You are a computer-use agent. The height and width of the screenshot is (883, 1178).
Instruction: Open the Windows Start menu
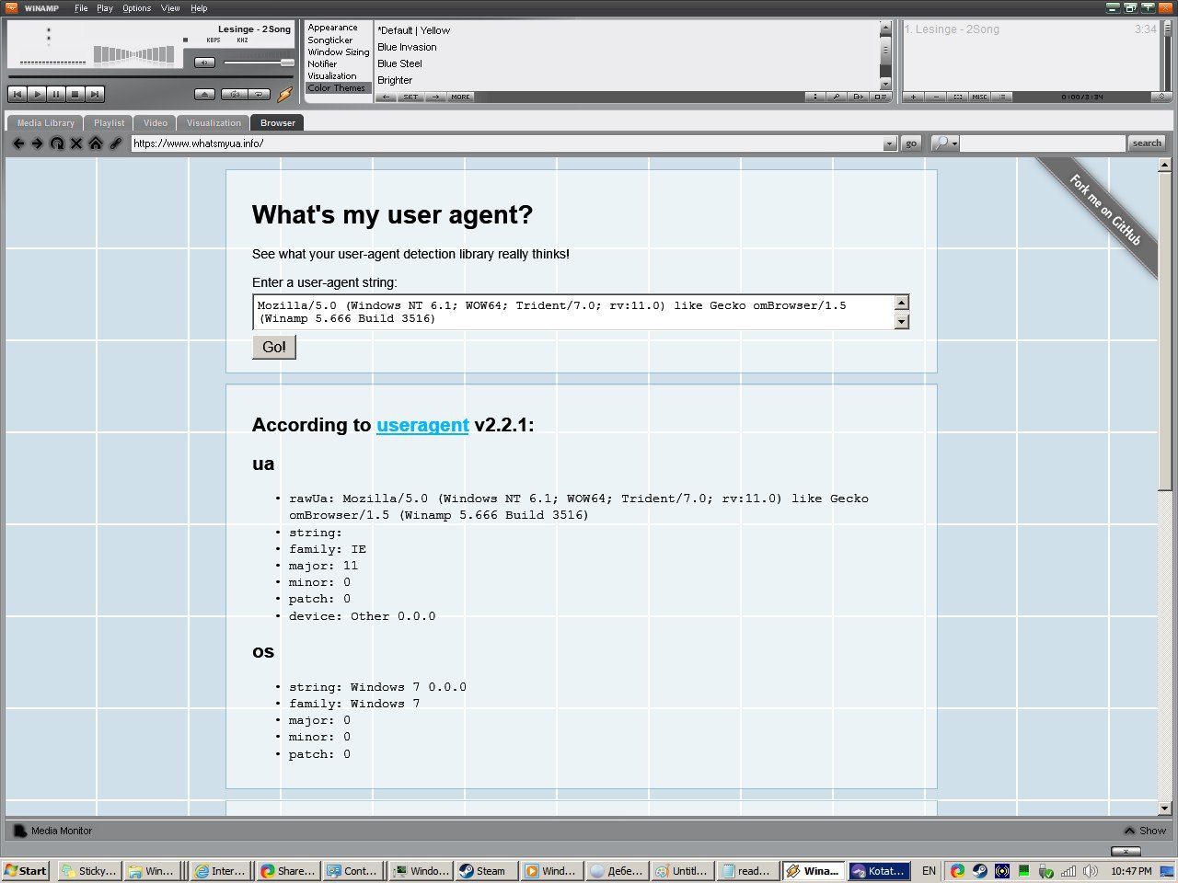[26, 871]
